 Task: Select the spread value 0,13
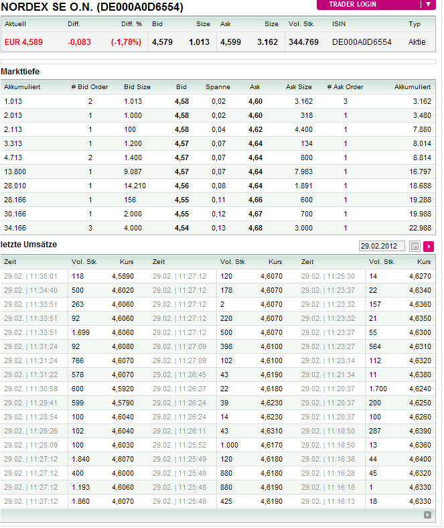click(x=218, y=228)
